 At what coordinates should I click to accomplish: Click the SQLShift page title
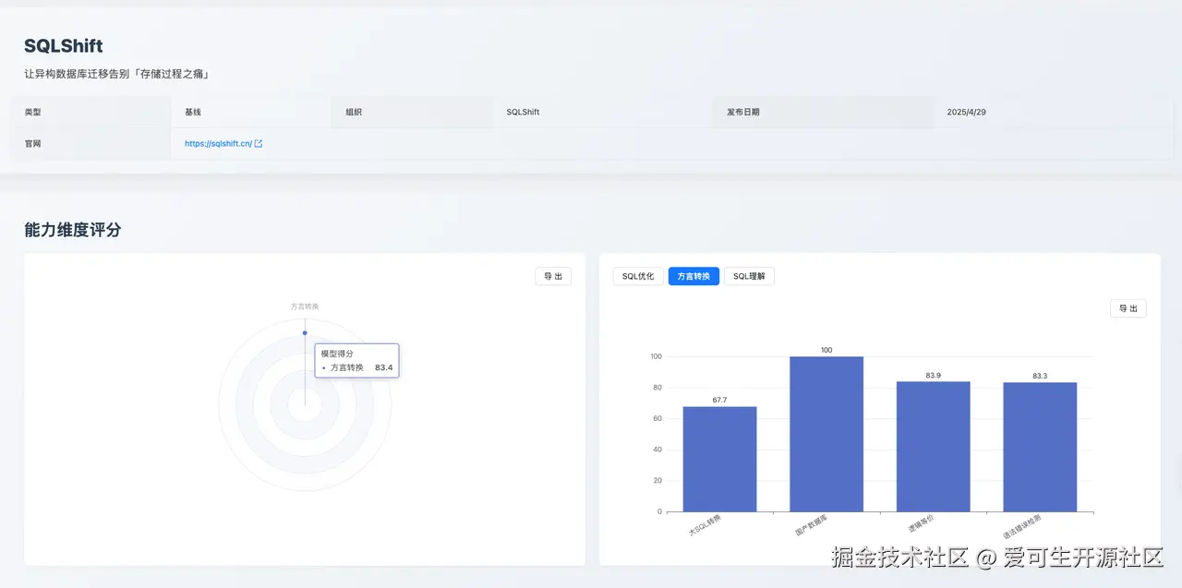tap(64, 46)
